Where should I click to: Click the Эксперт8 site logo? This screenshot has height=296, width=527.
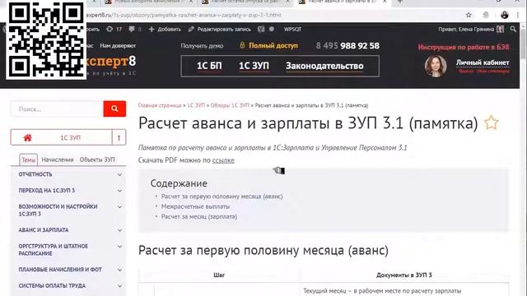pyautogui.click(x=111, y=62)
